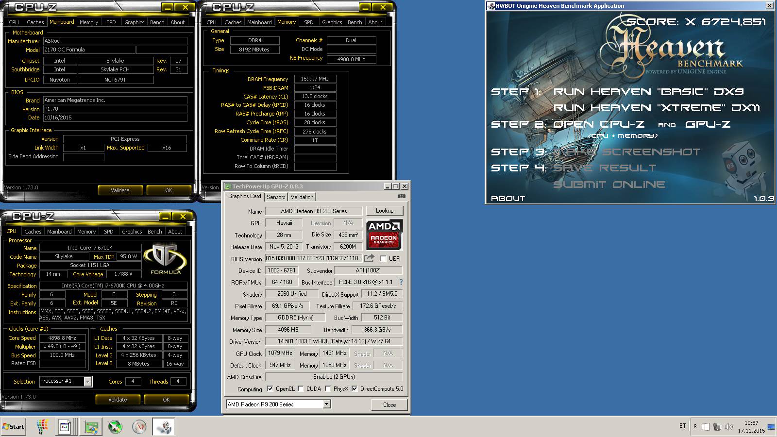Click the GPU-Z title bar application icon

coord(228,186)
